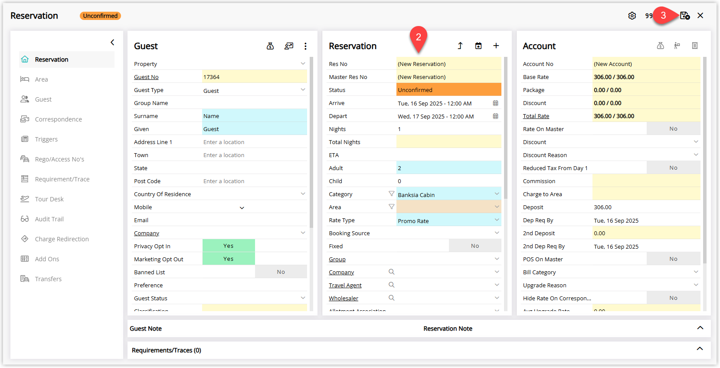The image size is (720, 368).
Task: Click the Account money bag icon
Action: [x=661, y=46]
